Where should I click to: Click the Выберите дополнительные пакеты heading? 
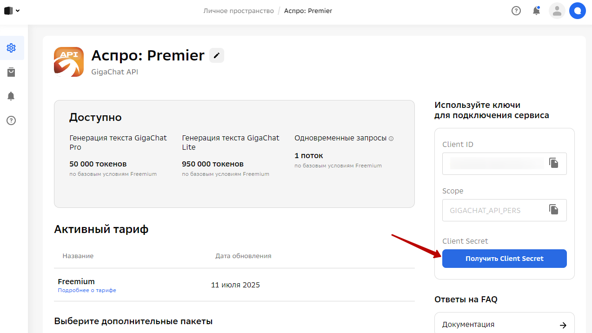tap(133, 321)
